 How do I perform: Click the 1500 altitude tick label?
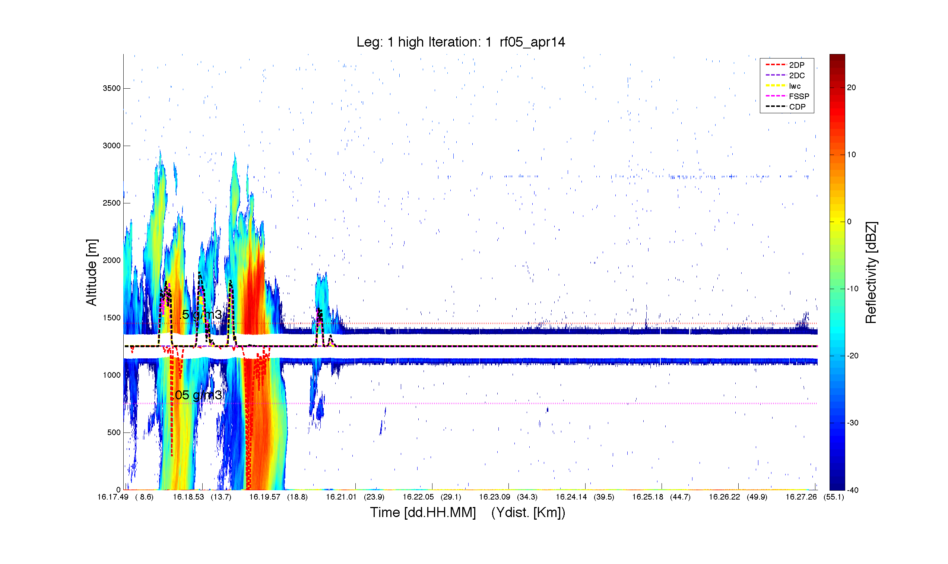111,318
